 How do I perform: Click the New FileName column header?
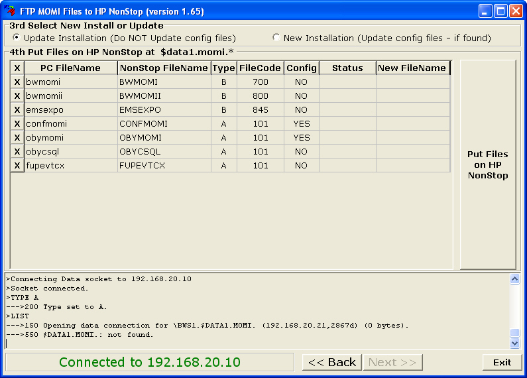413,68
